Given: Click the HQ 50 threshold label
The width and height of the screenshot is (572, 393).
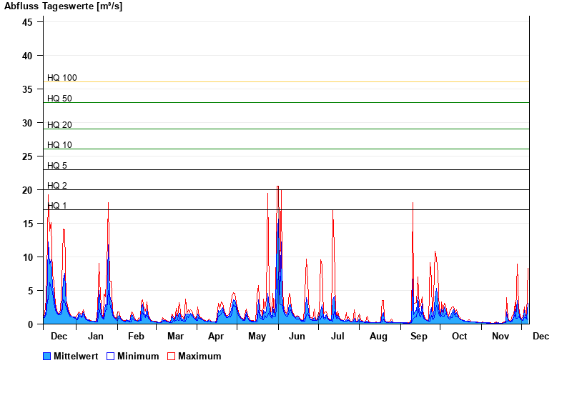Looking at the screenshot, I should click(59, 99).
